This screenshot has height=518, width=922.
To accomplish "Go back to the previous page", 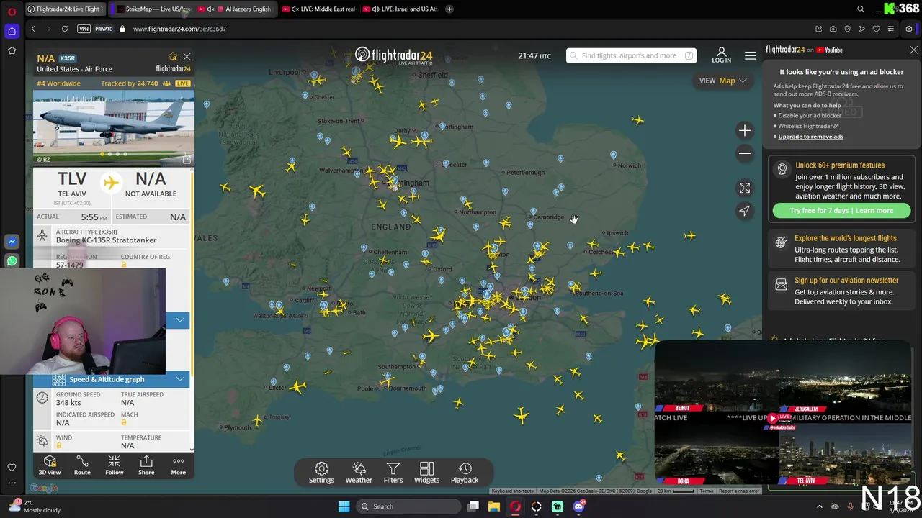I will (33, 29).
